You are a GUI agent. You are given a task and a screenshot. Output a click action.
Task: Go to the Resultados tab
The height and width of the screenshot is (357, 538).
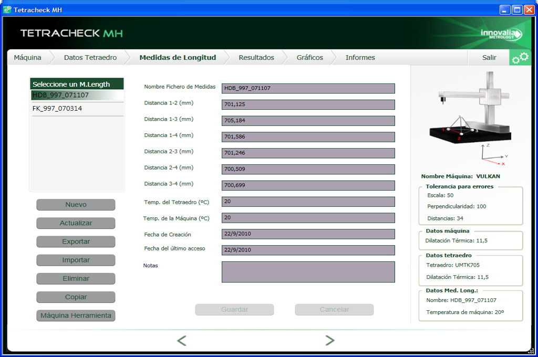coord(256,58)
